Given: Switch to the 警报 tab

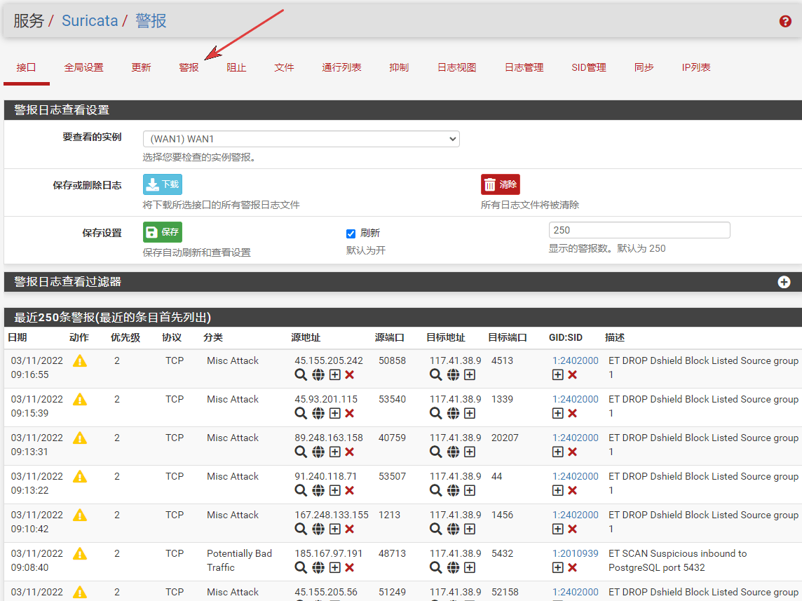Looking at the screenshot, I should [189, 67].
